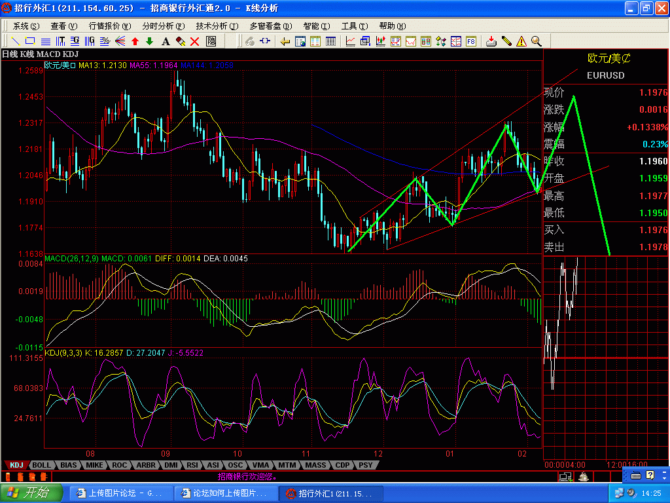Open the 行情报价 menu
The image size is (670, 503).
click(x=108, y=26)
